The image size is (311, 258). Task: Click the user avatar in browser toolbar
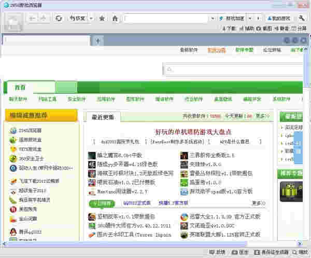13,22
